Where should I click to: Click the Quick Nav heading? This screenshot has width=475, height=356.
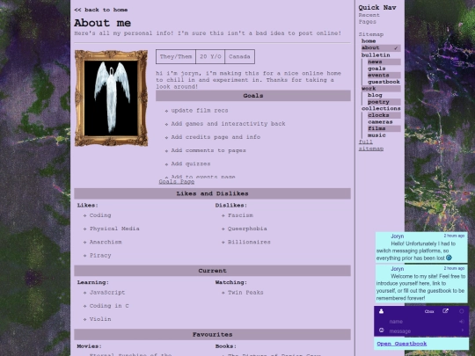[x=377, y=8]
